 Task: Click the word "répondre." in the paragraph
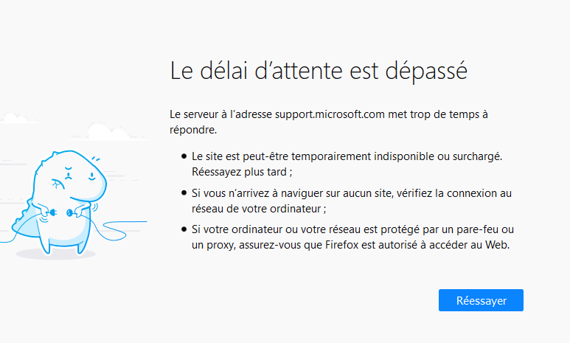[x=193, y=130]
